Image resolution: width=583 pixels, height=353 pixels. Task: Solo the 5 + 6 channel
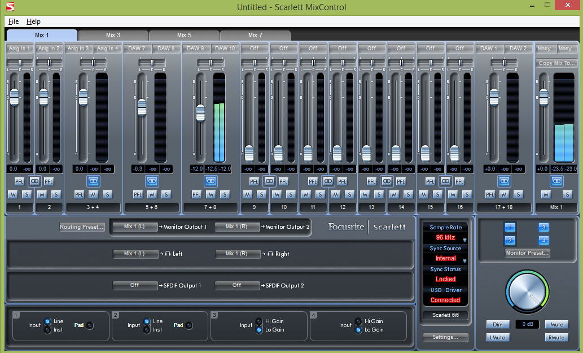(x=165, y=194)
